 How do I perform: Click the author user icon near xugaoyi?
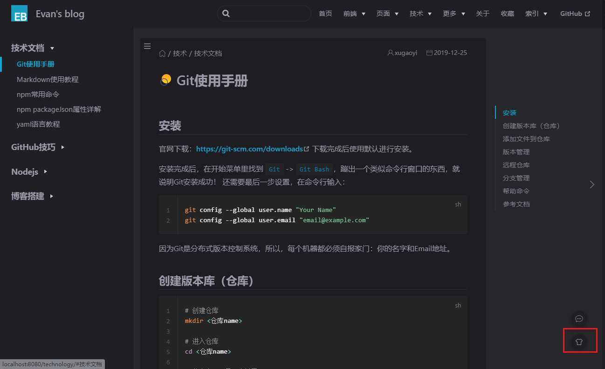[391, 53]
